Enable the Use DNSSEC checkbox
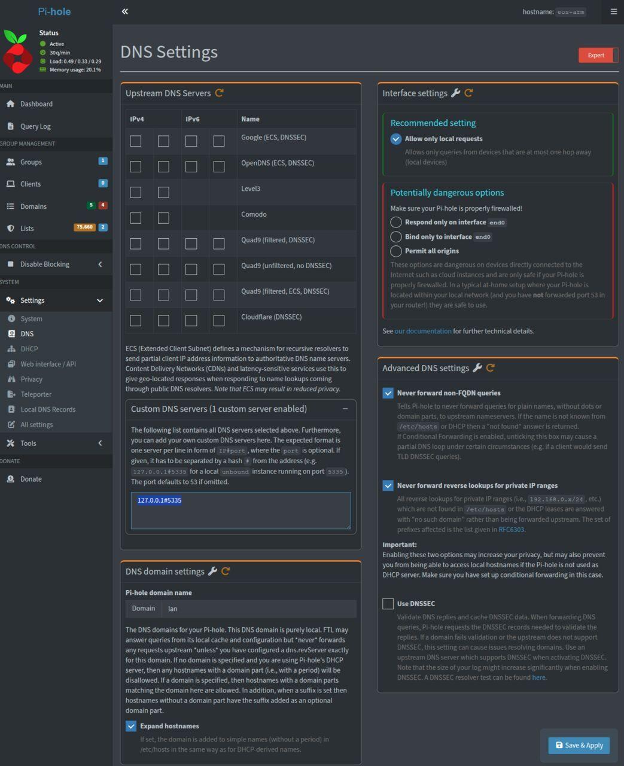This screenshot has width=624, height=766. click(x=388, y=604)
